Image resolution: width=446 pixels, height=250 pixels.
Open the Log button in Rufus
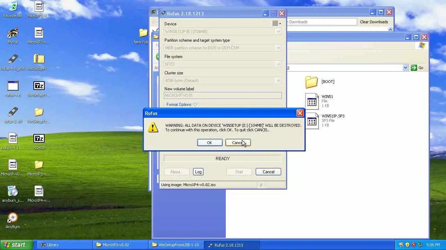pyautogui.click(x=198, y=172)
